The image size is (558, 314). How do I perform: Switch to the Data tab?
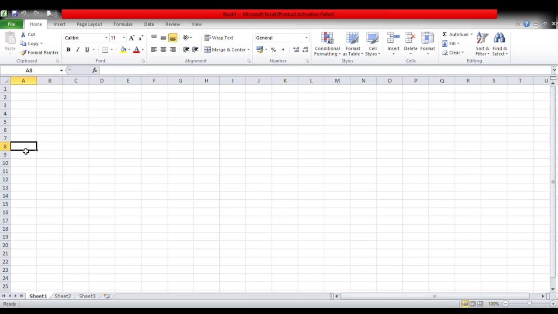click(x=149, y=24)
